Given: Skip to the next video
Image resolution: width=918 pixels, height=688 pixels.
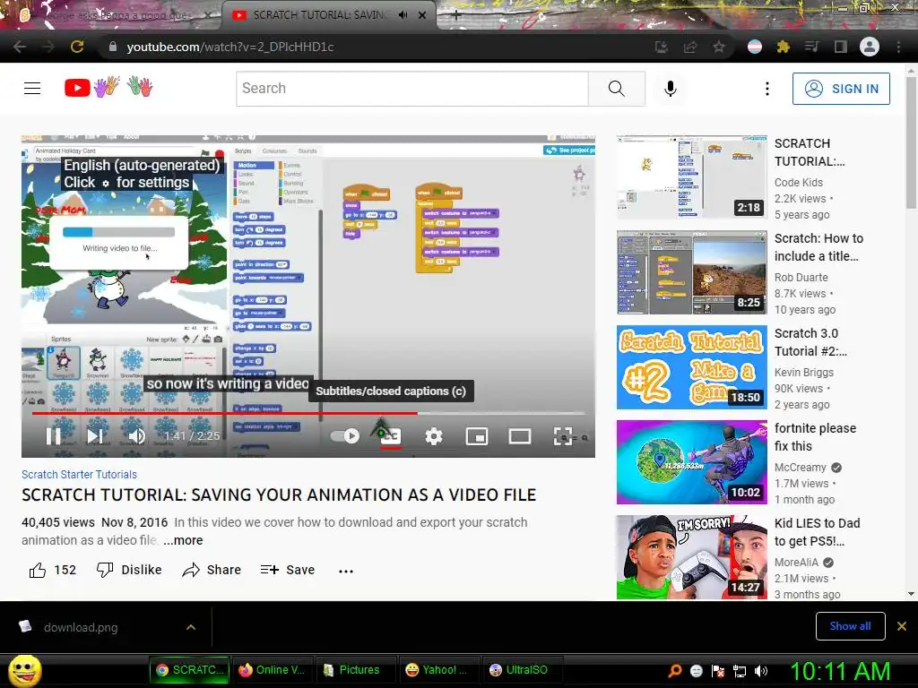Looking at the screenshot, I should (95, 436).
